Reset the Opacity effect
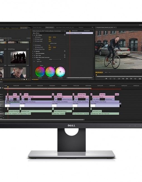This screenshot has width=142, height=182. (x=65, y=51)
